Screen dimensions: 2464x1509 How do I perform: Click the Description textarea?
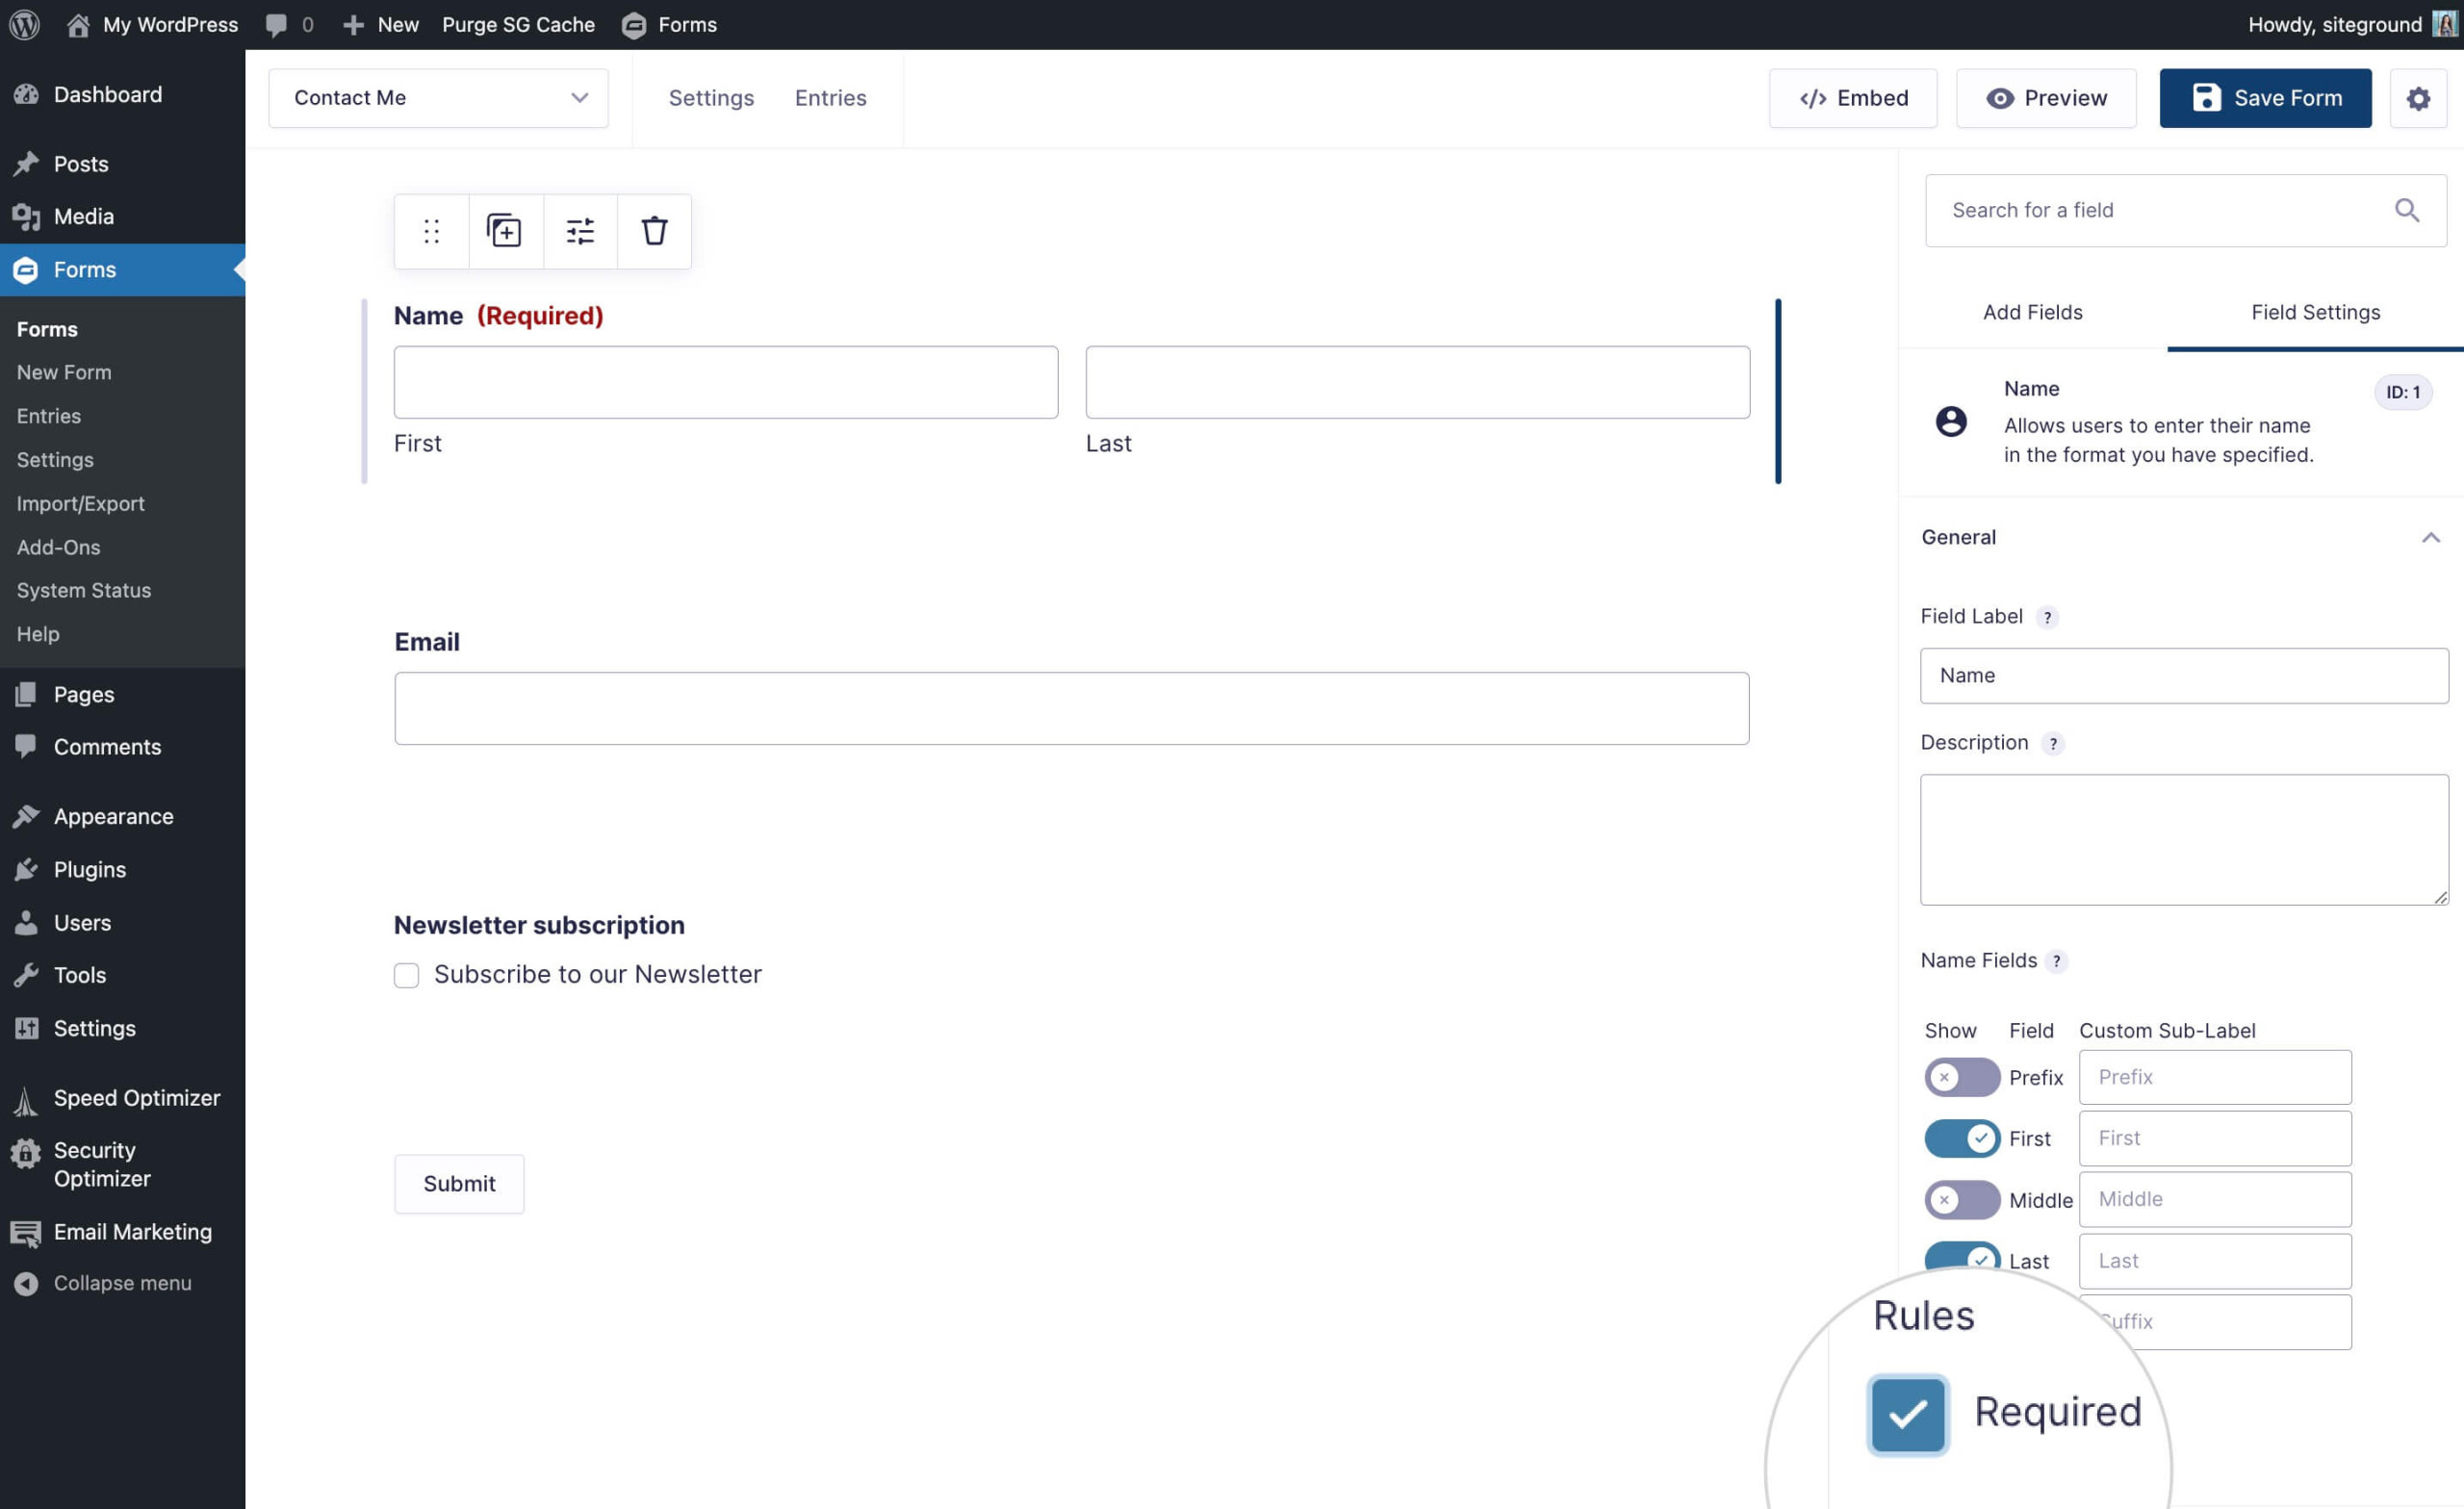coord(2184,839)
